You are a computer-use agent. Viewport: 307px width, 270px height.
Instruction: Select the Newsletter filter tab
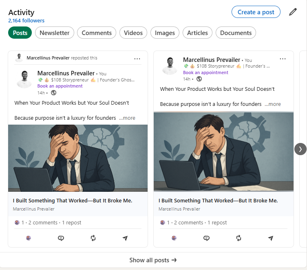click(55, 33)
